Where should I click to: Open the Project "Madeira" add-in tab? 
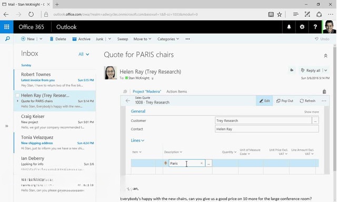pos(147,92)
